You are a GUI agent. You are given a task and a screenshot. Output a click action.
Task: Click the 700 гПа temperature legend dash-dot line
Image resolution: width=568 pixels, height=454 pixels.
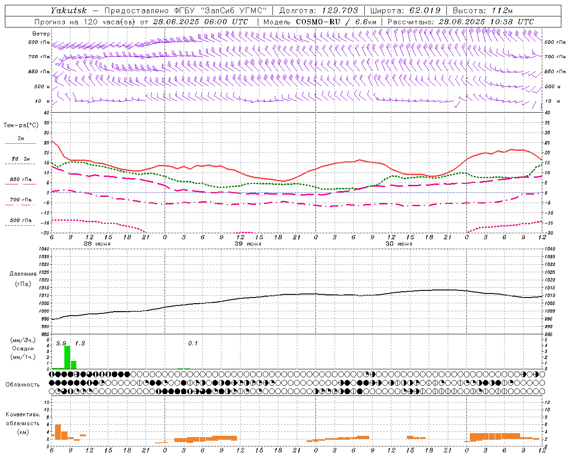(20, 205)
